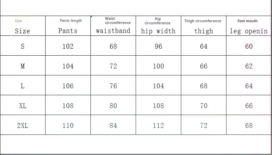Screen dimensions: 272x155
Task: Click the Waist circumference header cell
Action: pyautogui.click(x=113, y=26)
